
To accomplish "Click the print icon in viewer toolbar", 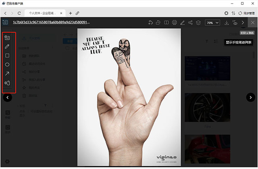I will point(174,23).
